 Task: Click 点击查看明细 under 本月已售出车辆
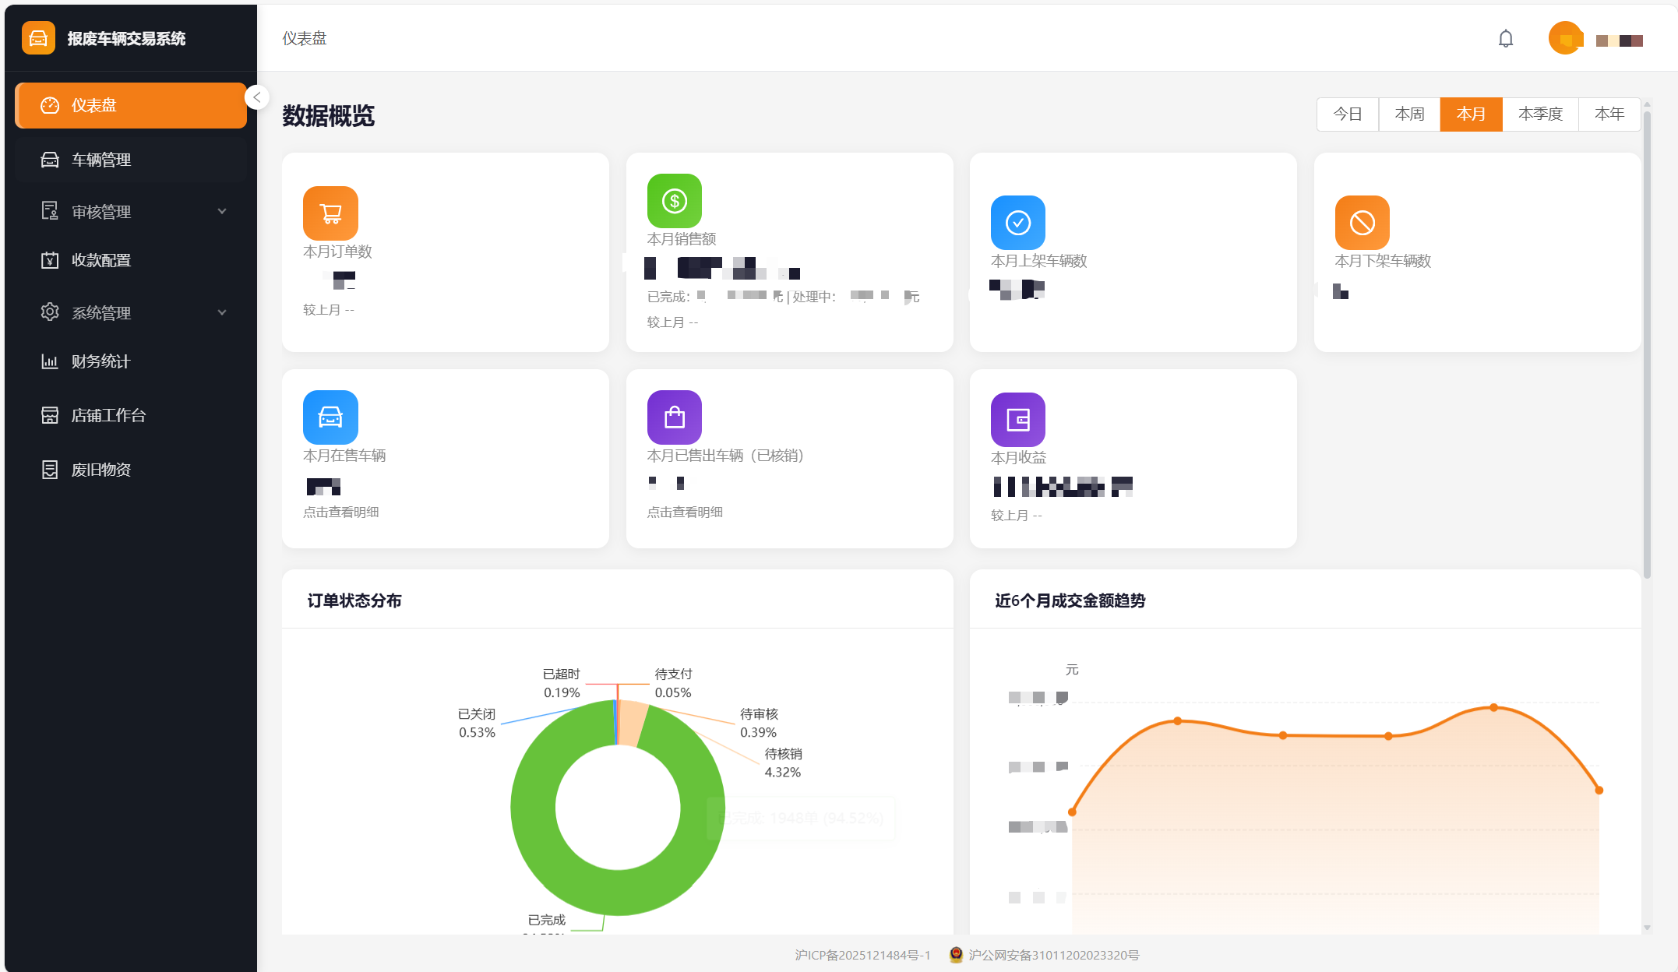(685, 512)
